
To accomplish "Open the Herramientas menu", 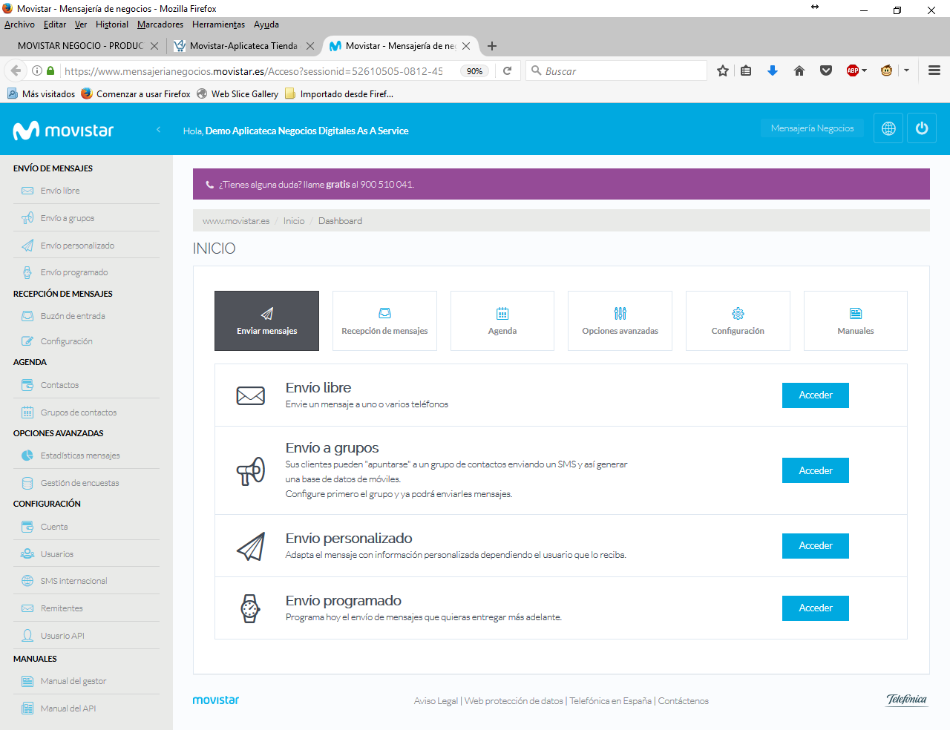I will coord(218,24).
